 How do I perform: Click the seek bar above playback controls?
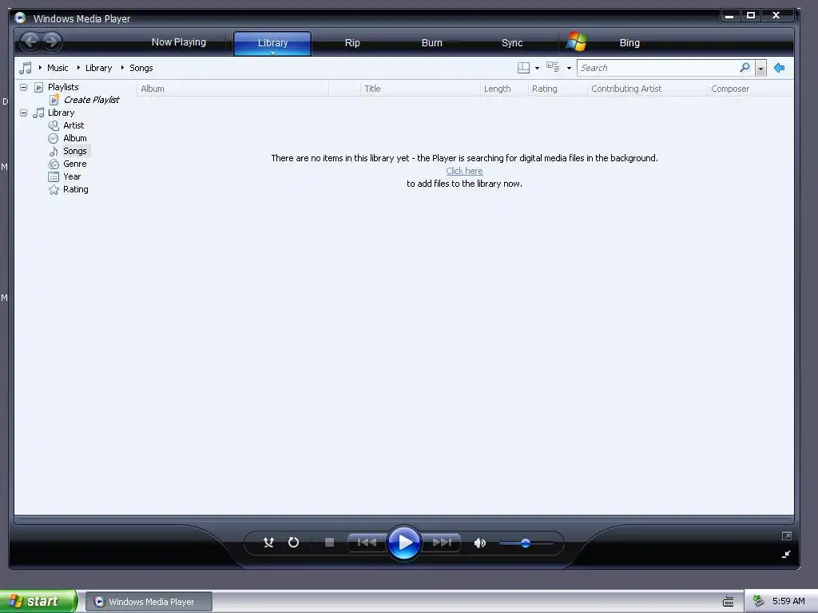[404, 520]
